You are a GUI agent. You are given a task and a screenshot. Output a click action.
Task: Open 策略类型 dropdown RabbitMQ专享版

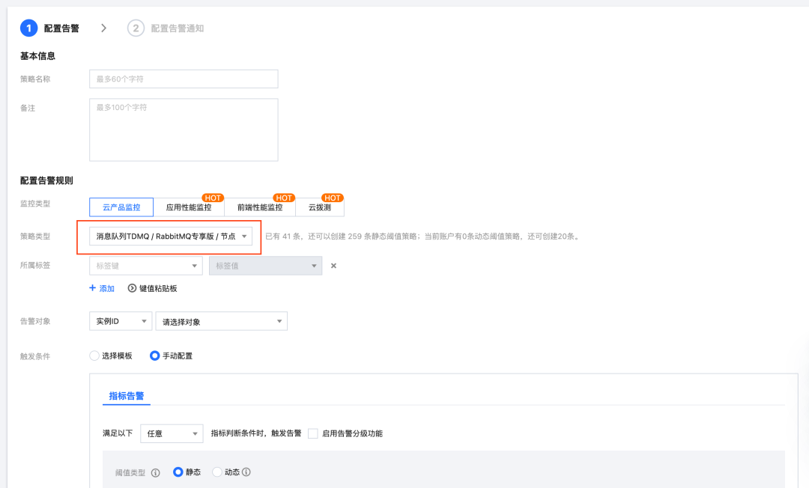[171, 236]
